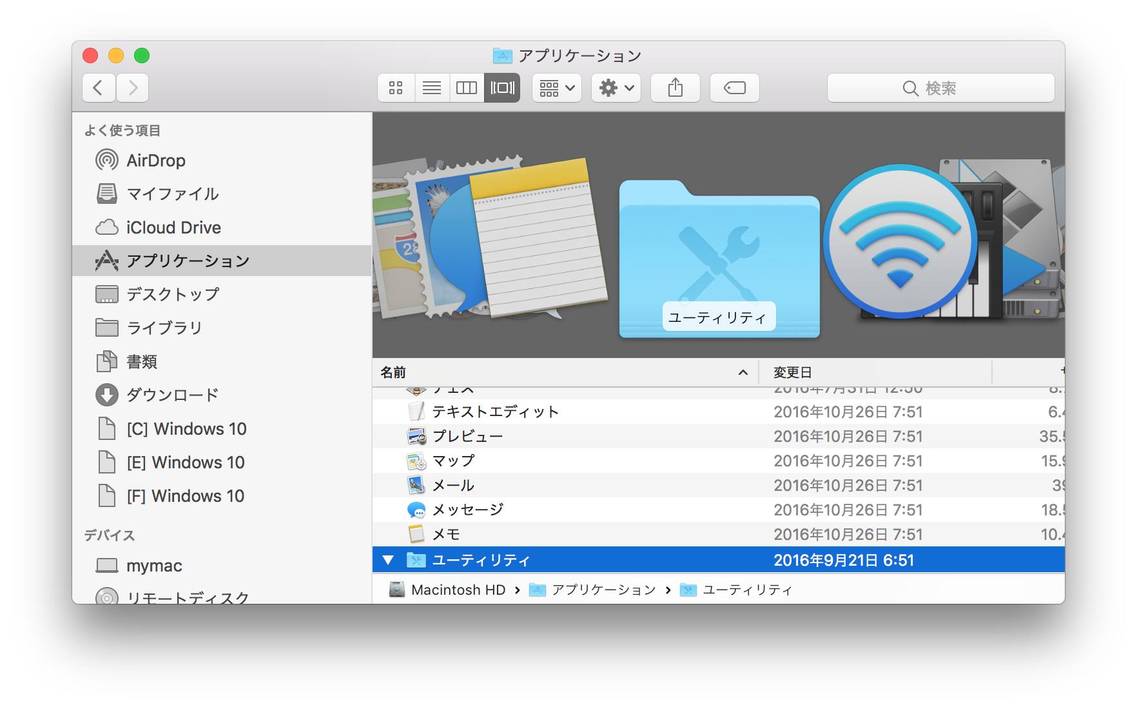This screenshot has height=707, width=1137.
Task: Open [C] Windows 10 in sidebar
Action: pyautogui.click(x=222, y=428)
